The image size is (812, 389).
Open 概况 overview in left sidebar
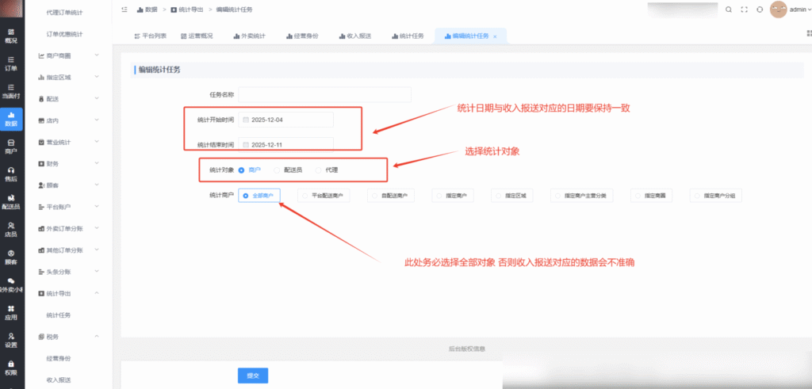click(11, 36)
